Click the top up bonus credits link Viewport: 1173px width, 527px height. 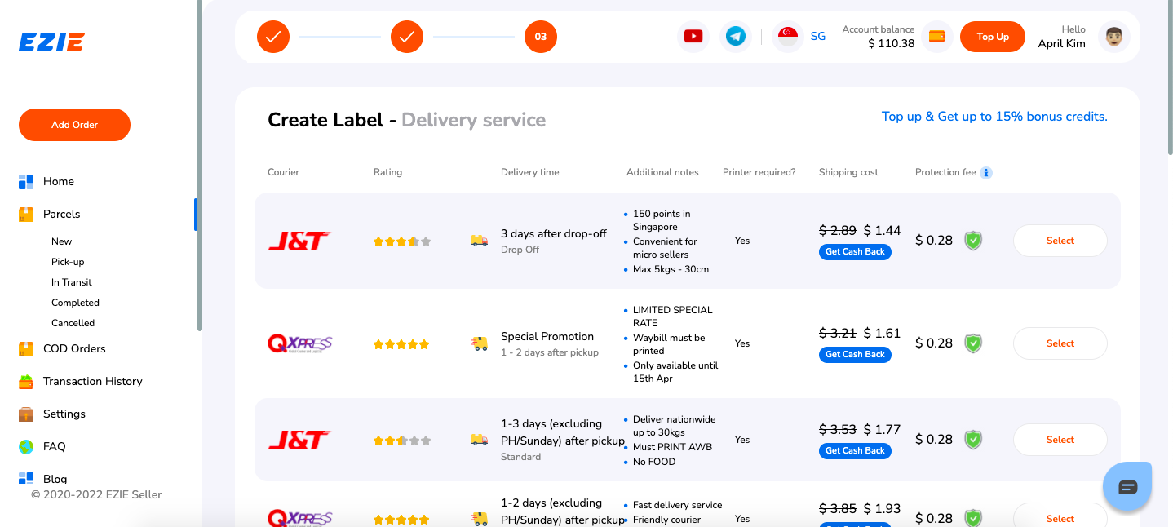(994, 117)
